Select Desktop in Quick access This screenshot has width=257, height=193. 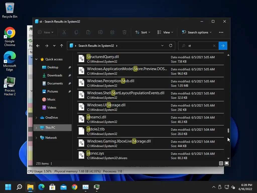[x=53, y=67]
